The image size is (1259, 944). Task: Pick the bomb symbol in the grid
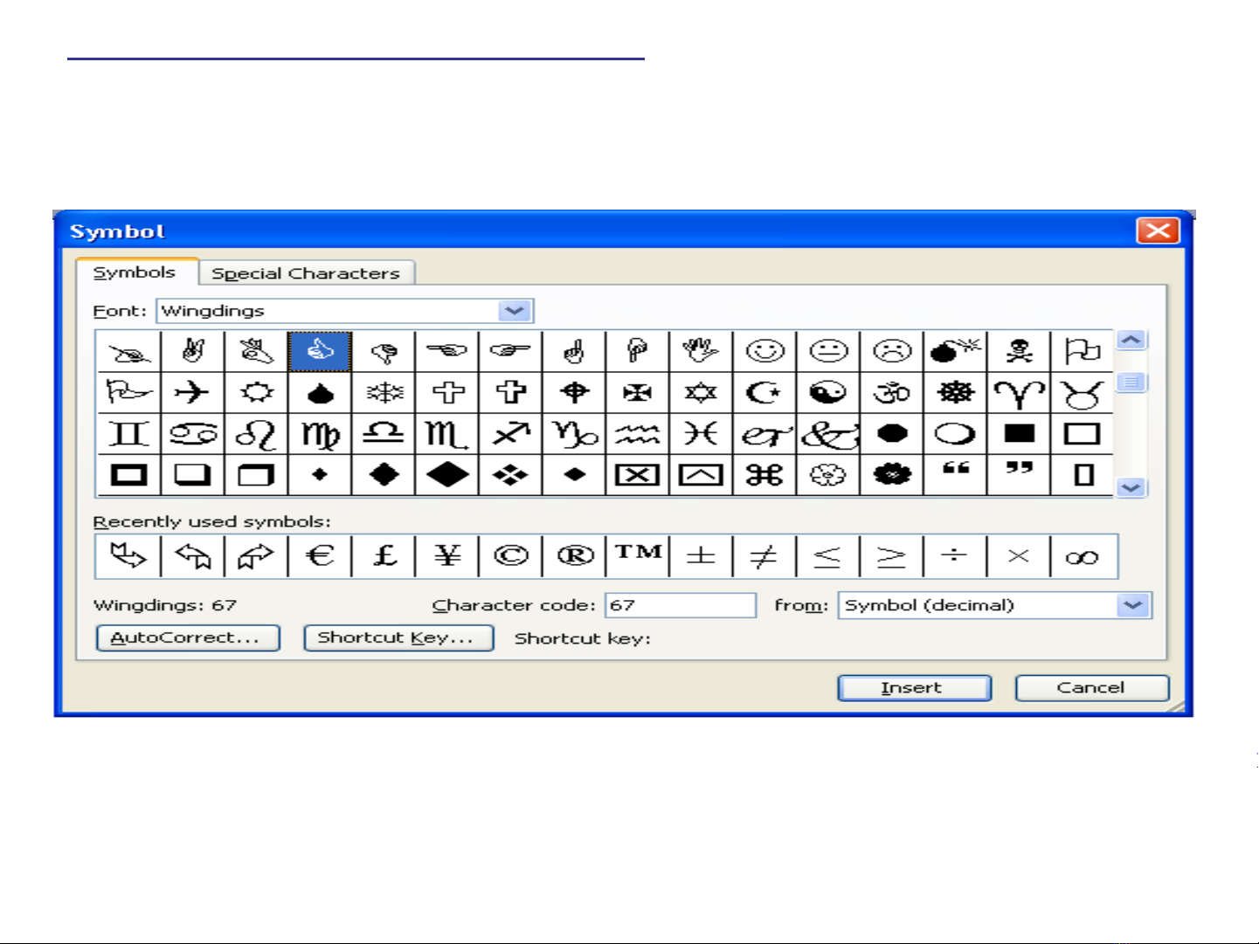click(x=955, y=351)
